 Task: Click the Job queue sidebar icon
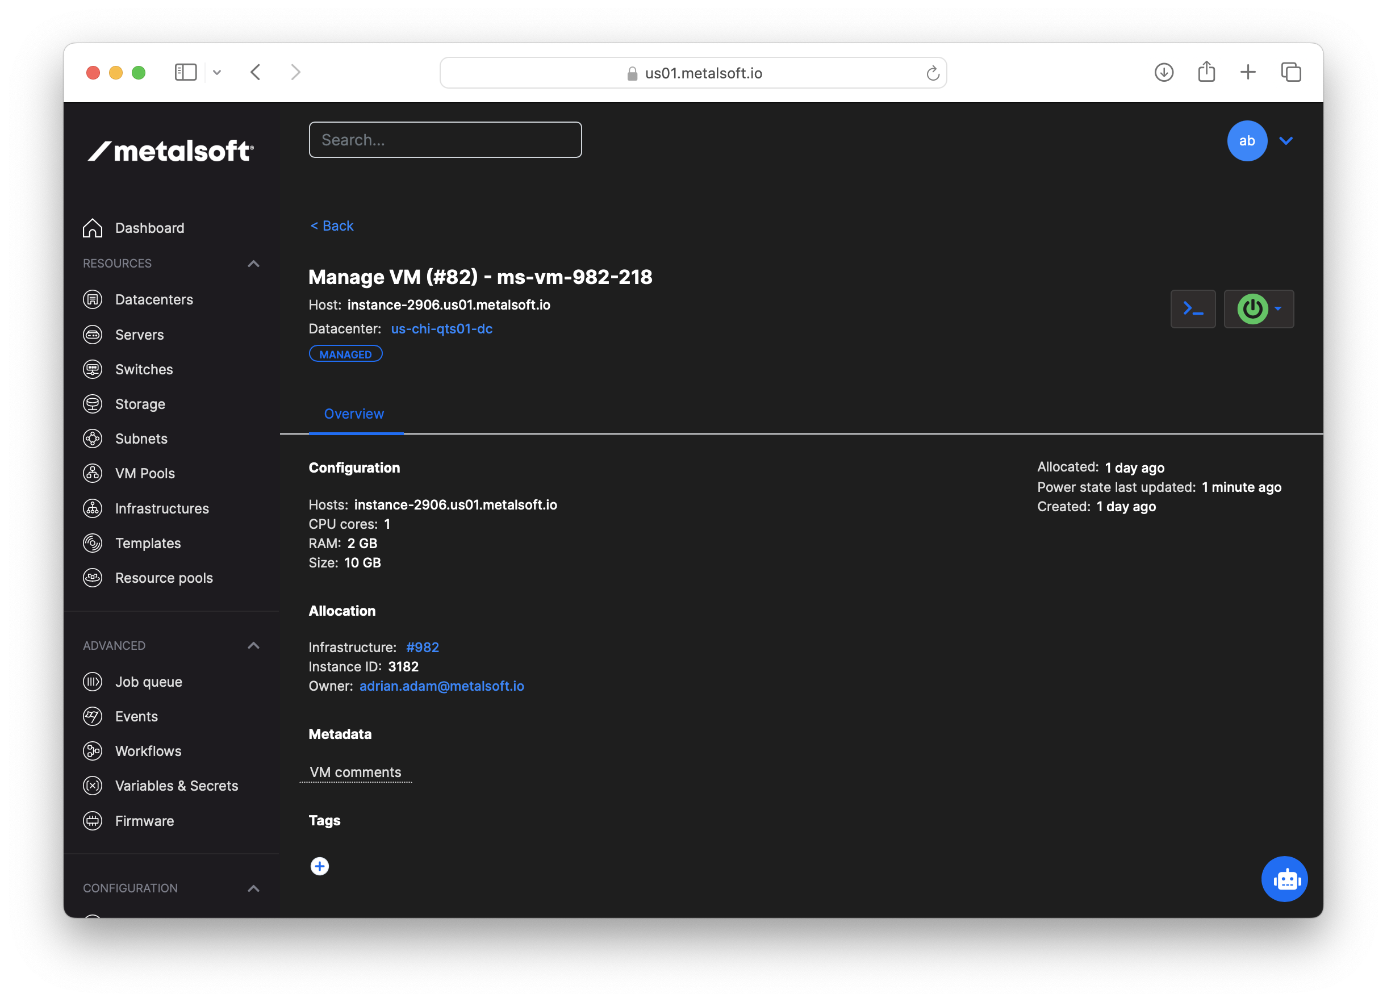pos(93,682)
